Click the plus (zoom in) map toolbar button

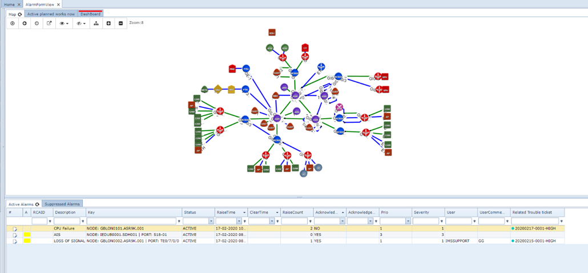click(x=108, y=23)
